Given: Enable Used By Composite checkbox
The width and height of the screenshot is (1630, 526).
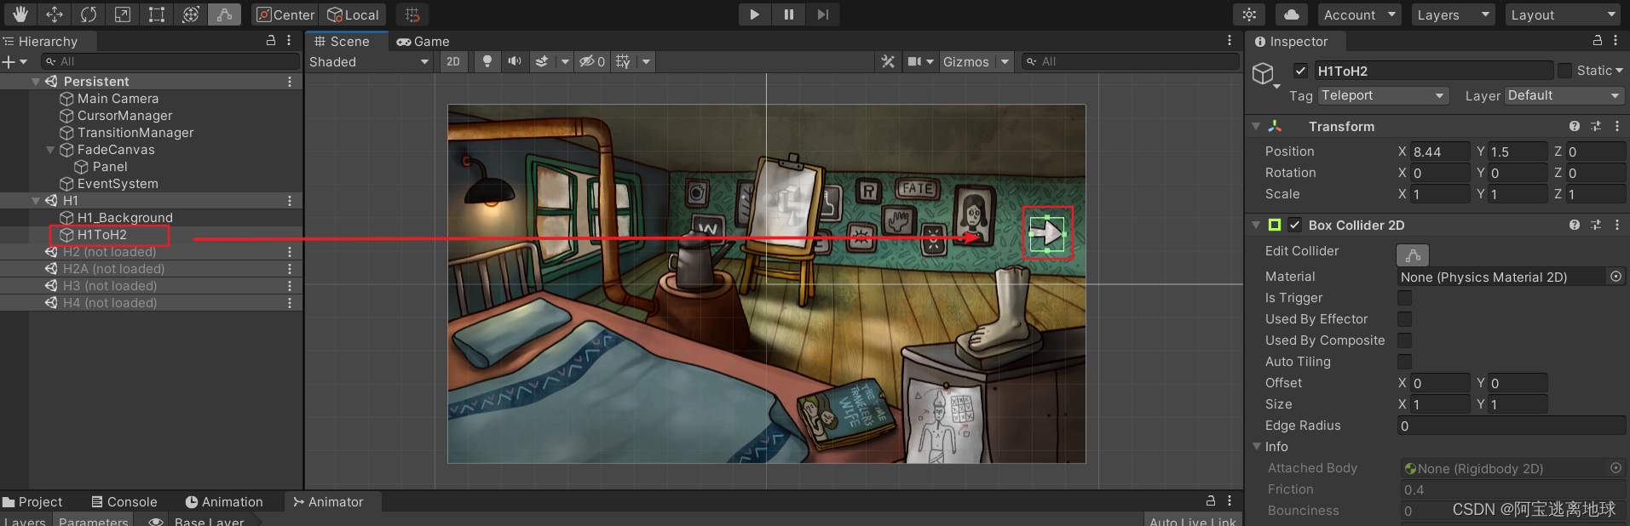Looking at the screenshot, I should click(x=1404, y=340).
